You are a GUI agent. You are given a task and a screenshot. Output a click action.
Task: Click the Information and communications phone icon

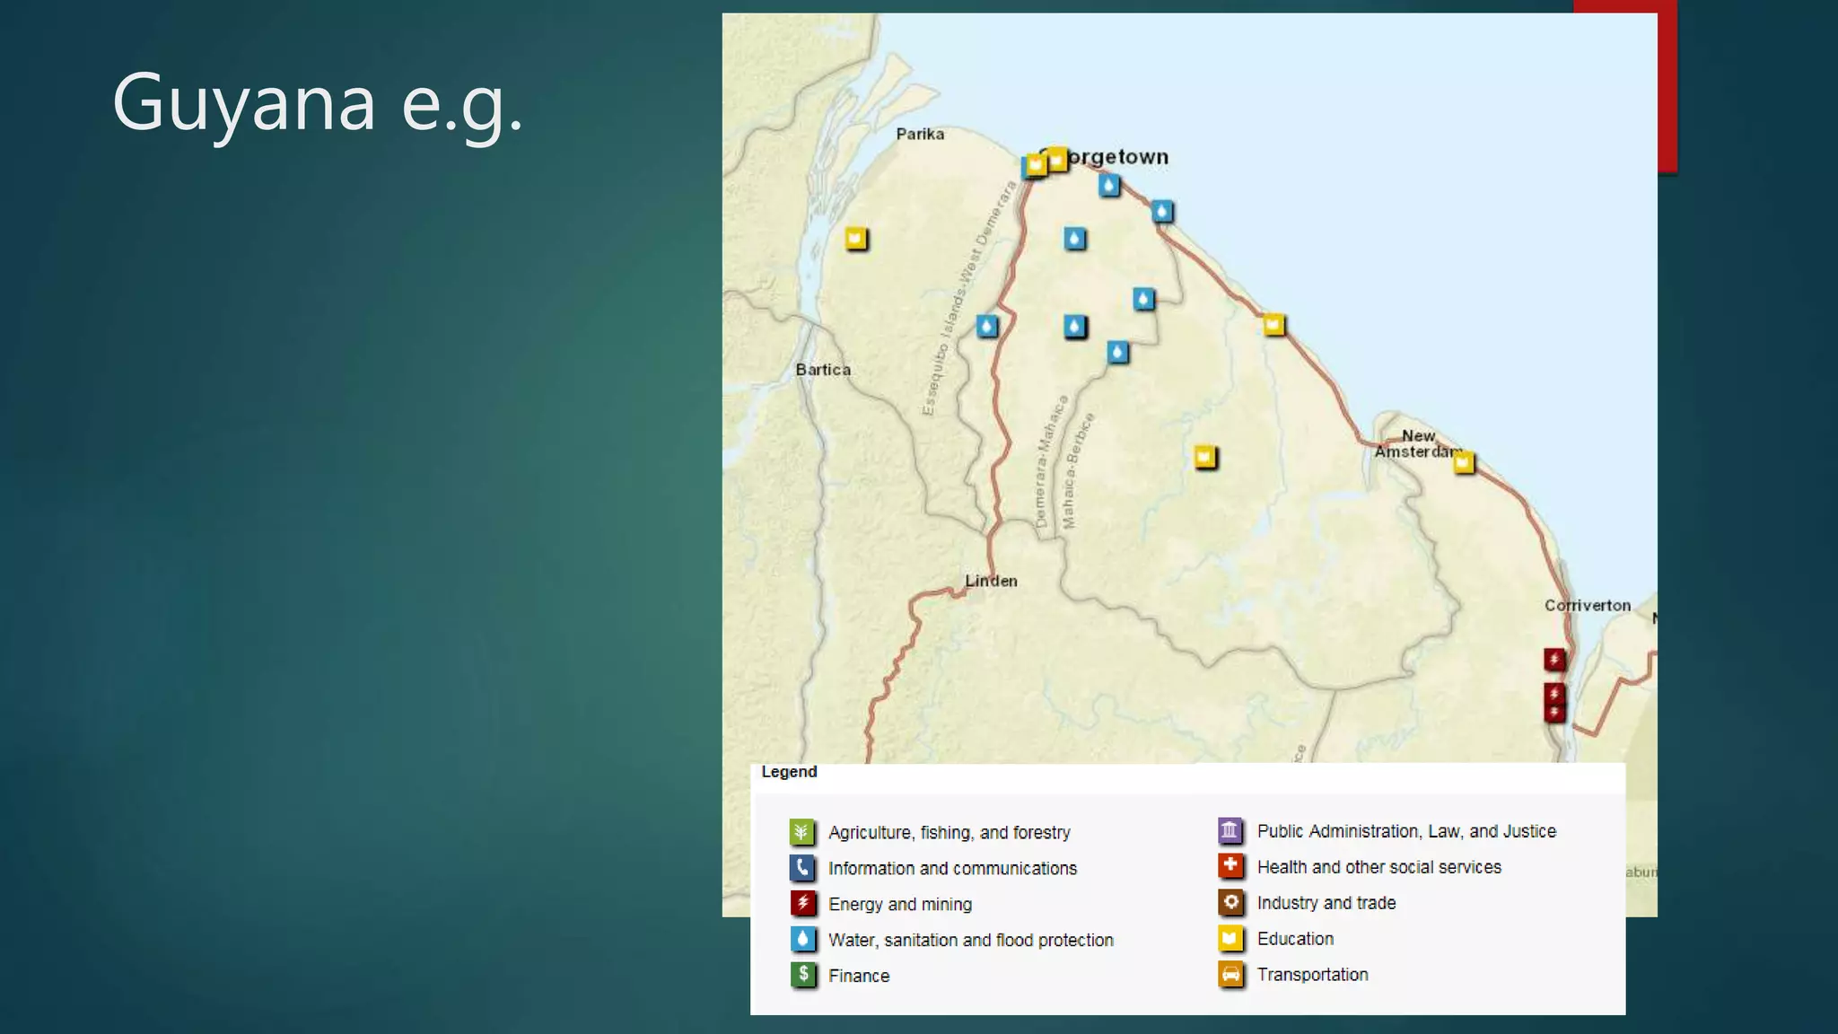tap(802, 868)
